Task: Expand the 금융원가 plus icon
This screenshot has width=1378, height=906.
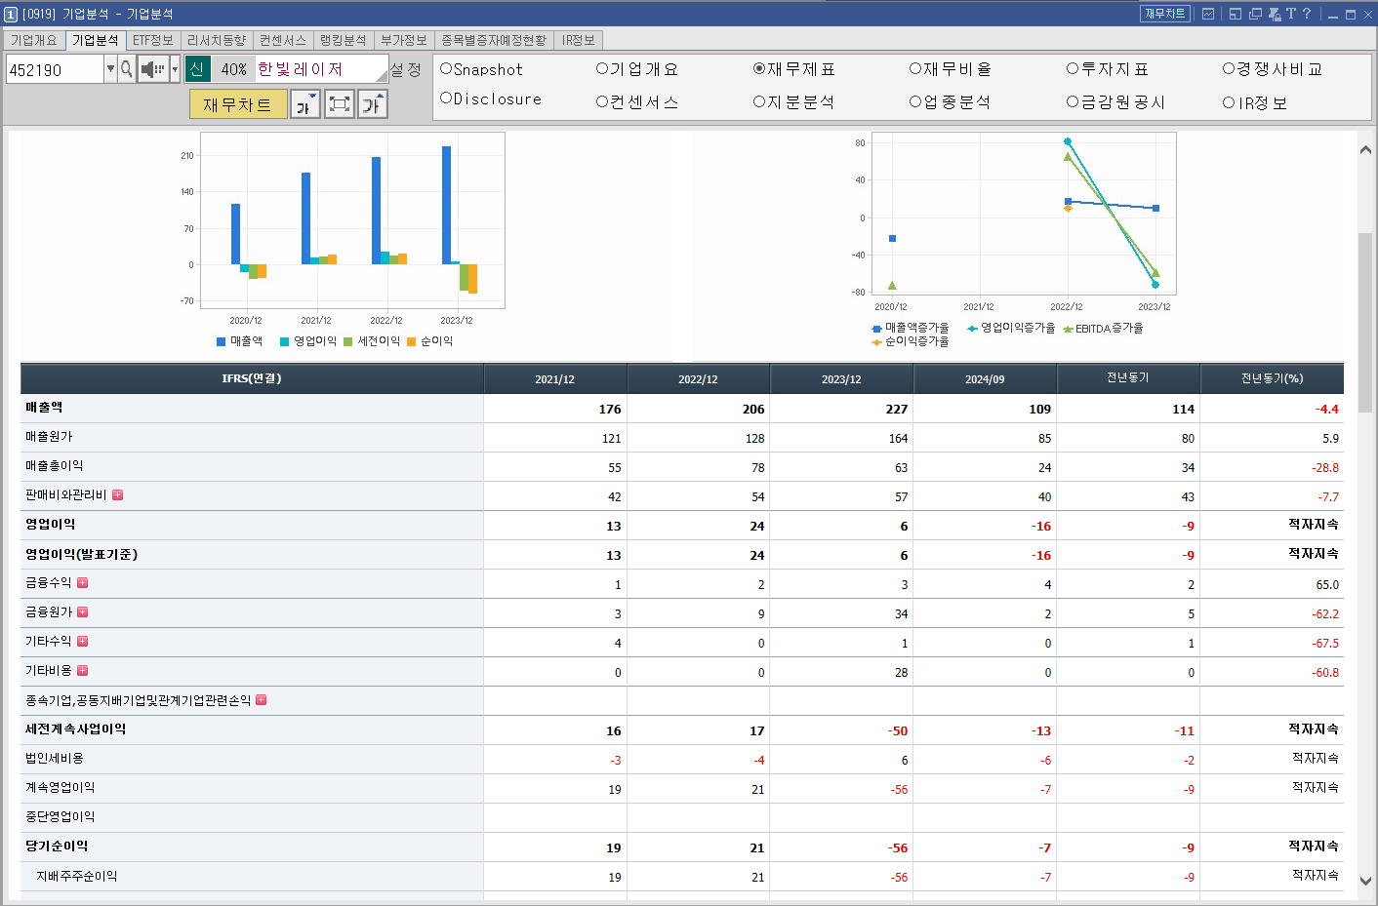Action: tap(83, 612)
